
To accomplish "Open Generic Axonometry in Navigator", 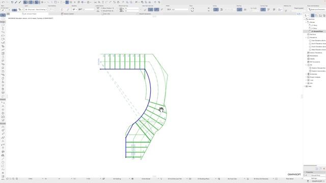I will pos(318,71).
